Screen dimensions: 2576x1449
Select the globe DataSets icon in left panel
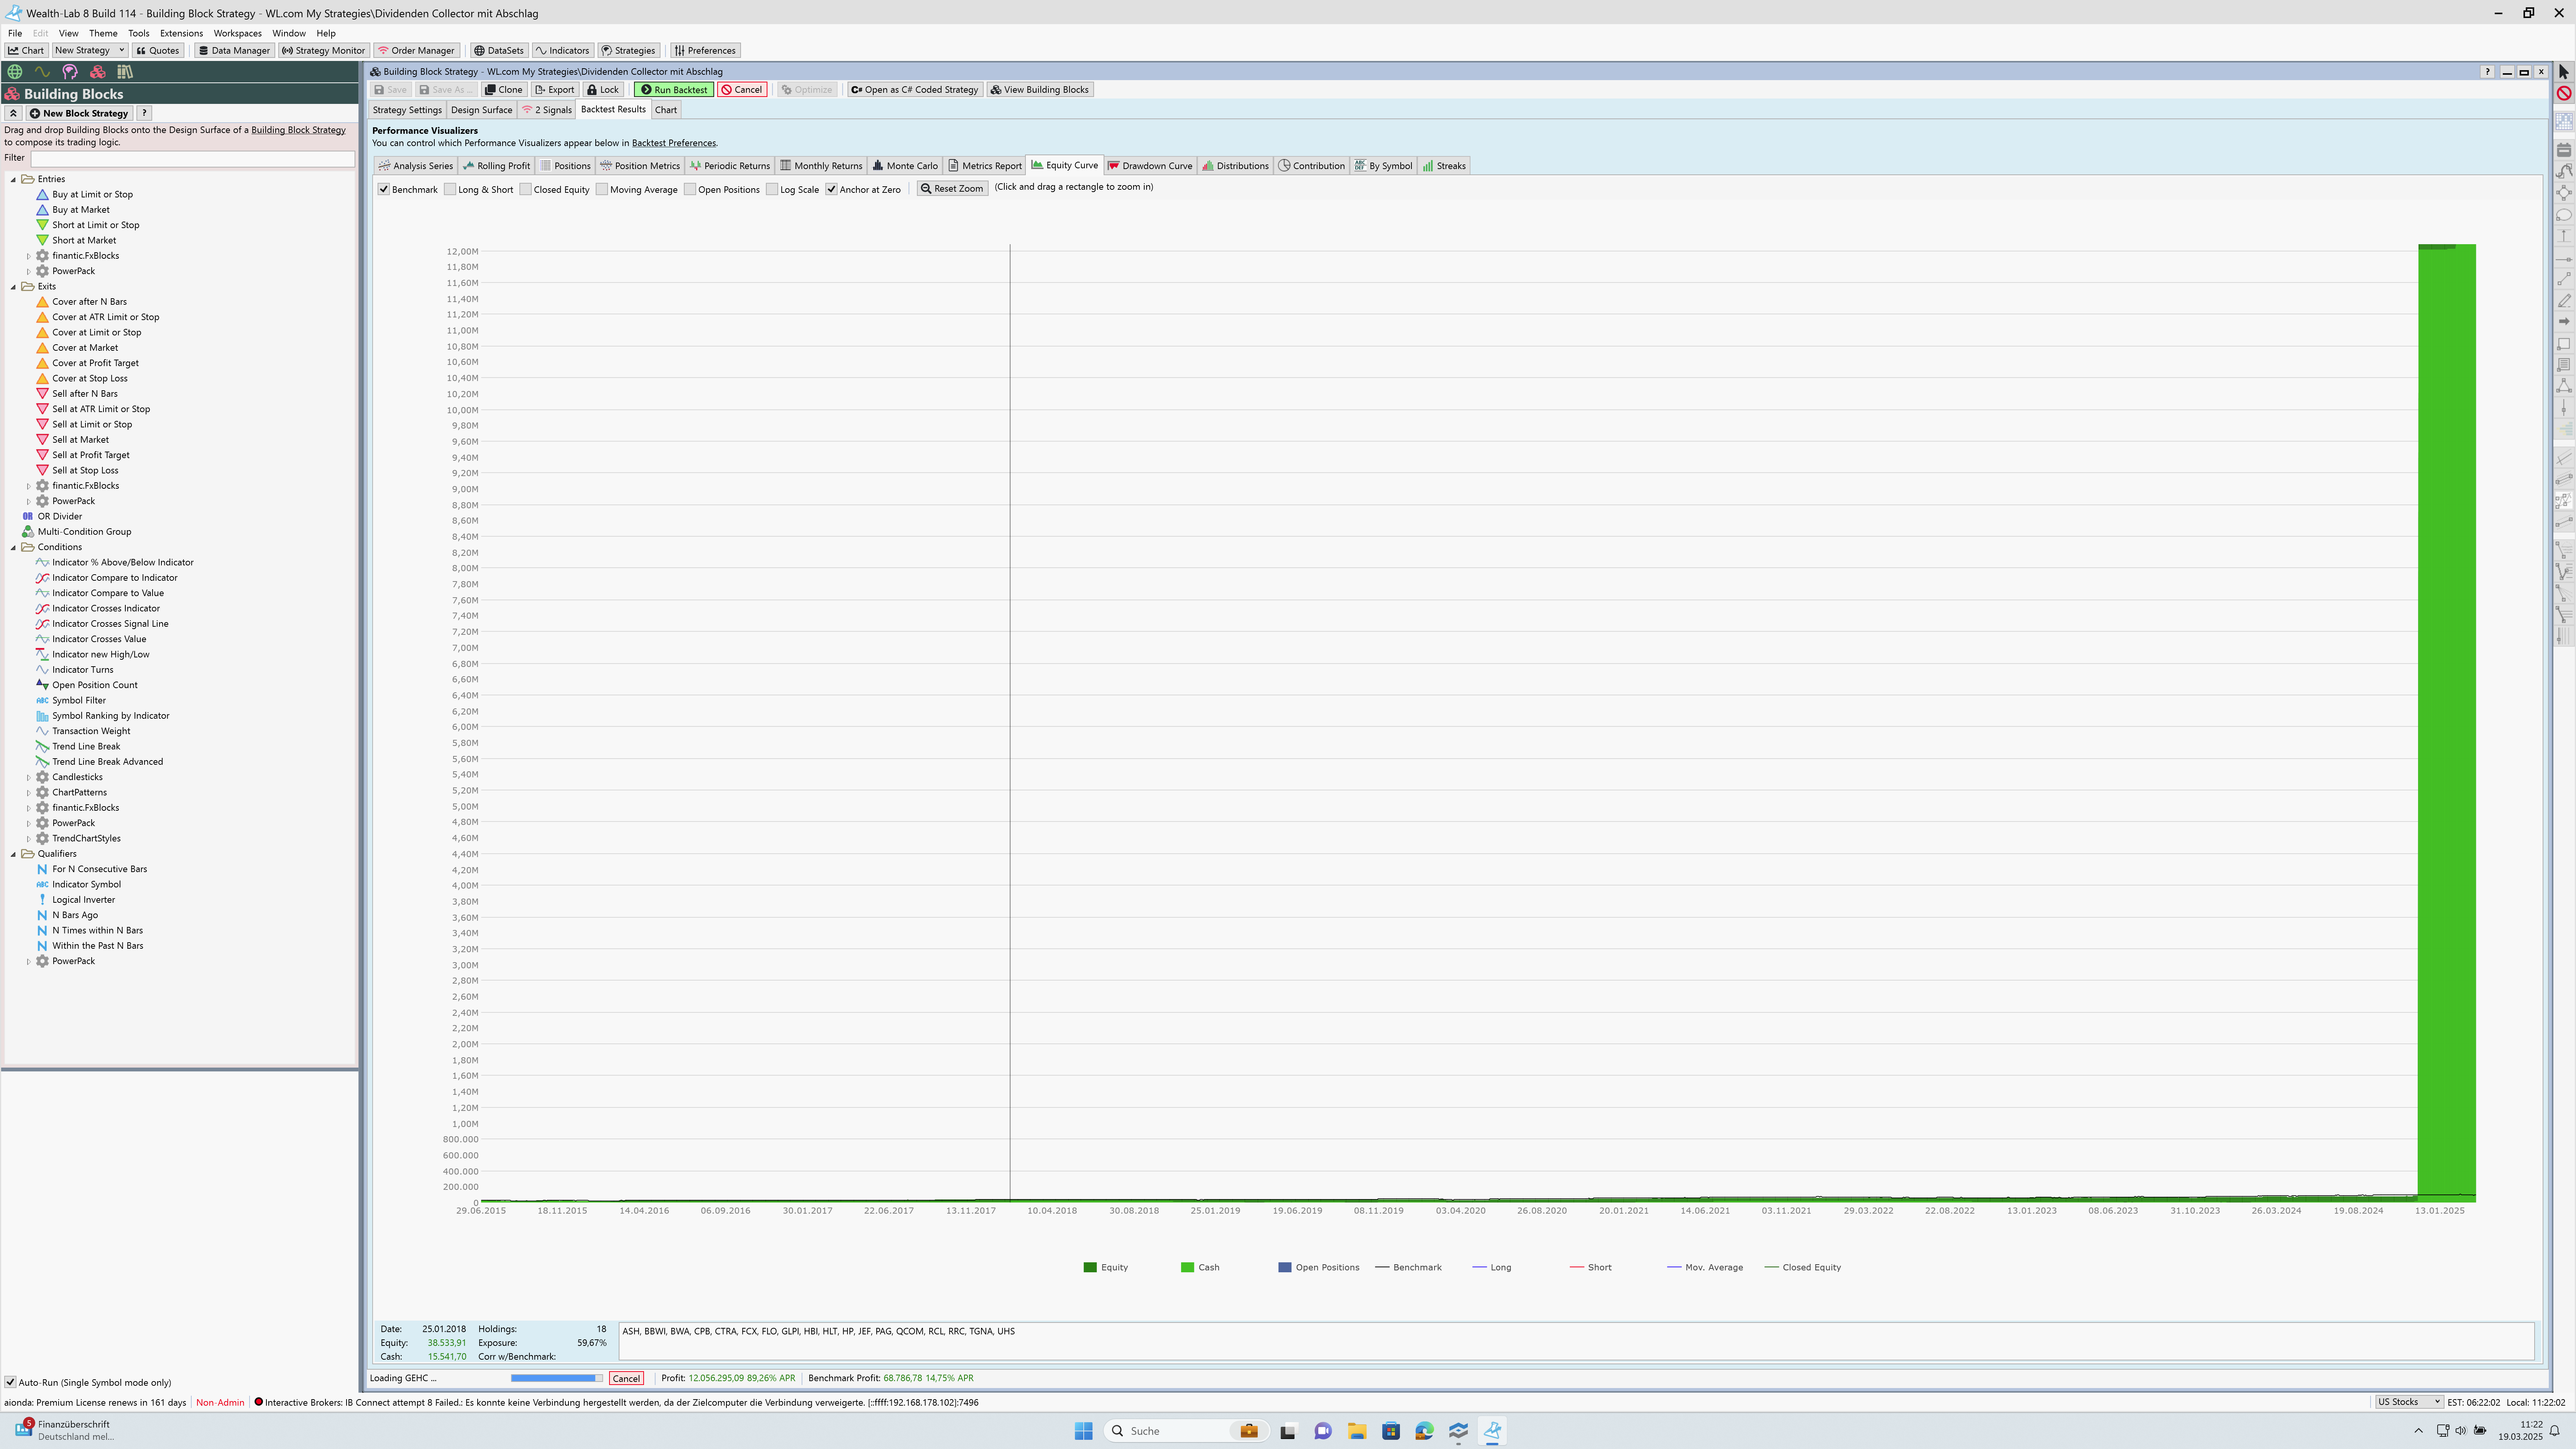coord(15,72)
